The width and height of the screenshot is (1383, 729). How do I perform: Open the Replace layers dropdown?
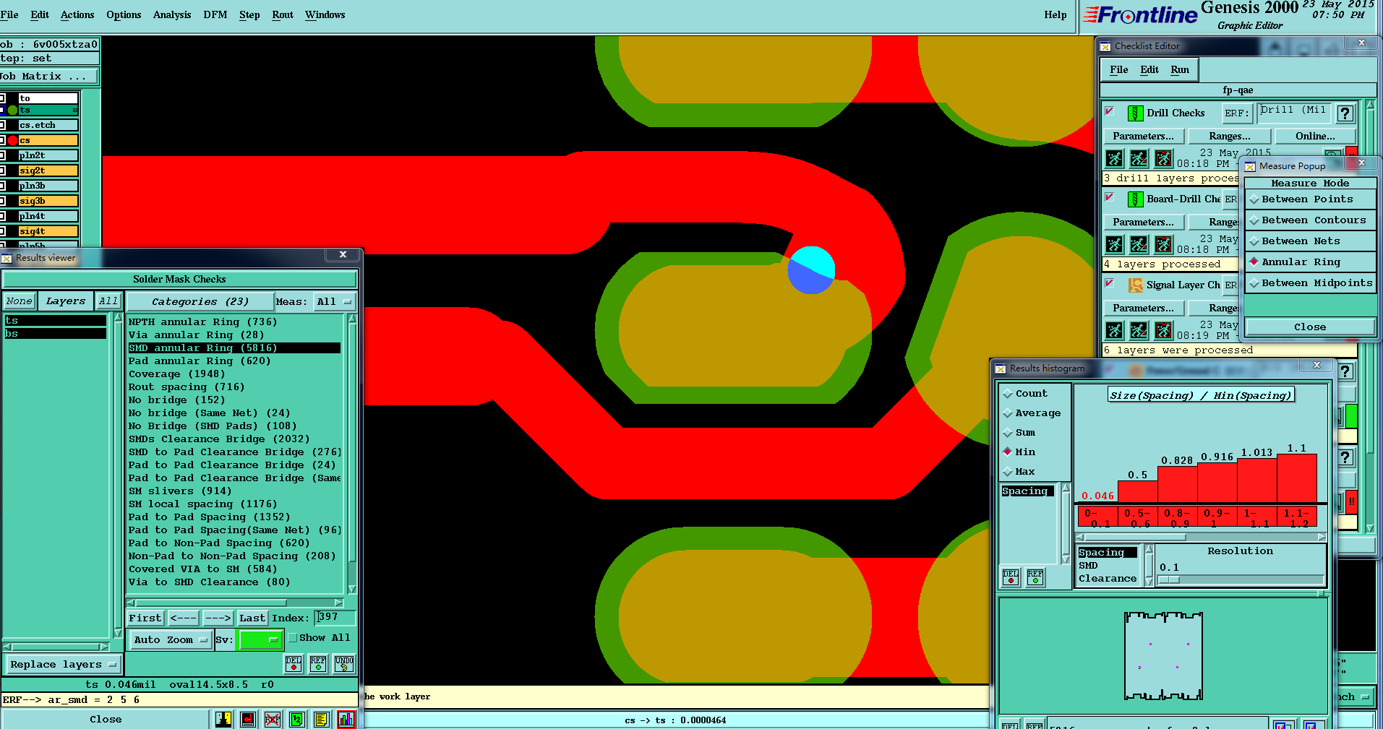[x=63, y=665]
